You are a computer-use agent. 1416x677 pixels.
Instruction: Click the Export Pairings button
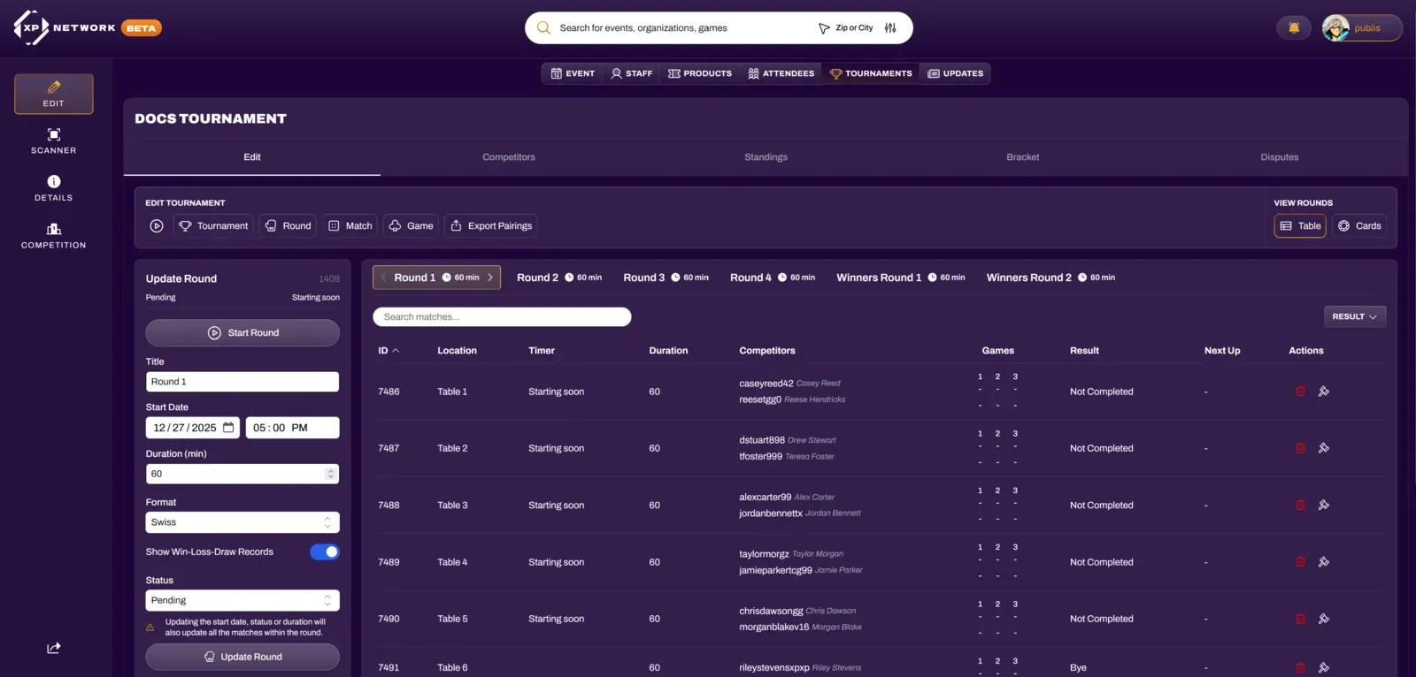pos(490,226)
